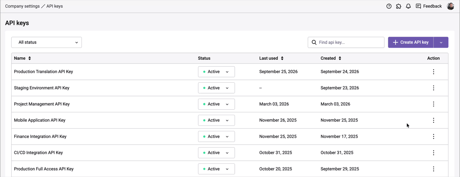
Task: Expand the Create API key split arrow
Action: coord(441,42)
